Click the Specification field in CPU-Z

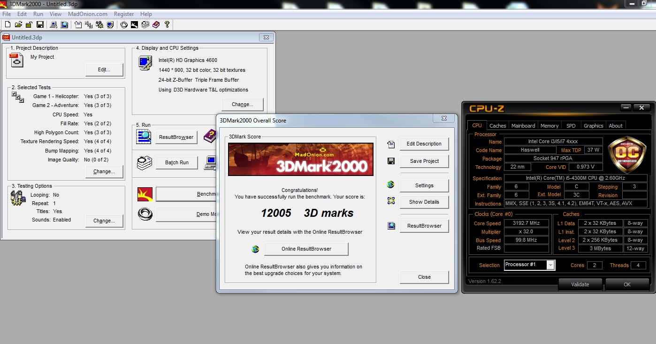[x=575, y=178]
